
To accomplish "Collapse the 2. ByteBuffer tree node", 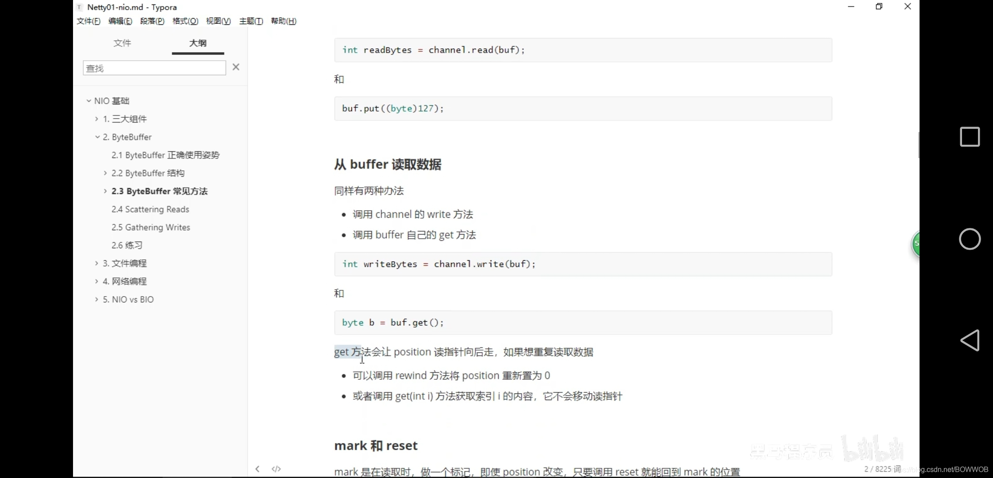I will pos(97,137).
